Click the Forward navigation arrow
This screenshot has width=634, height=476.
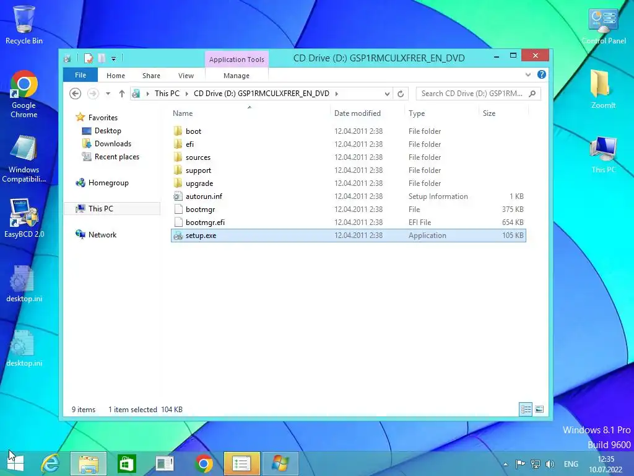[x=93, y=94]
